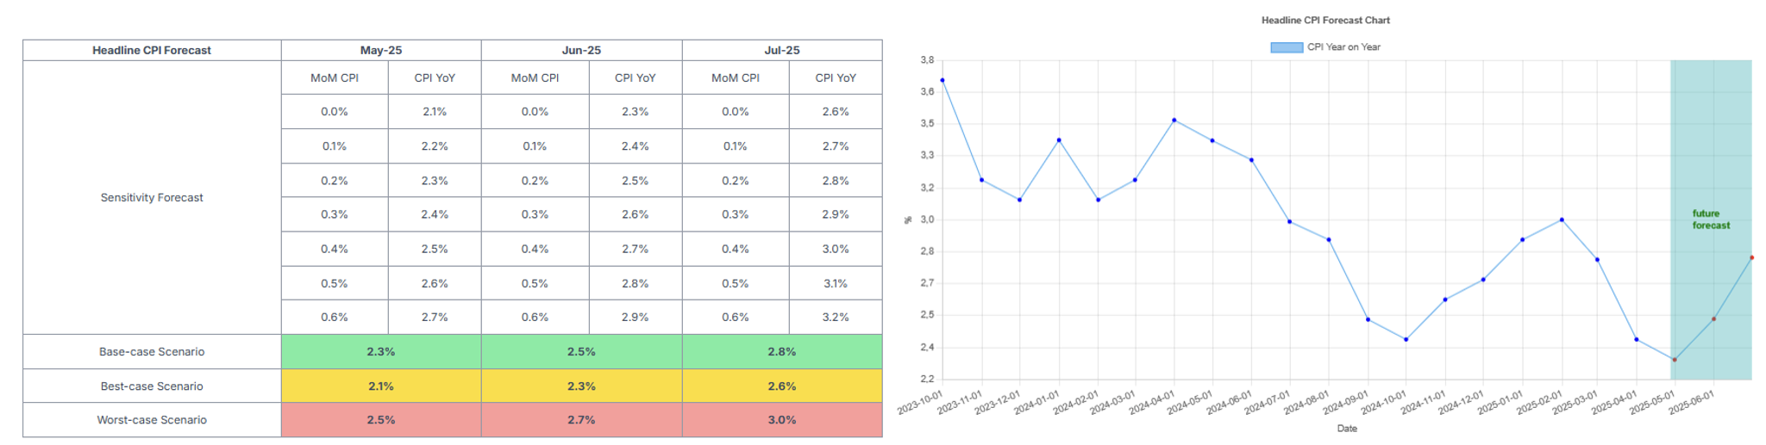Click the Headline CPI Forecast Chart title

(1325, 20)
